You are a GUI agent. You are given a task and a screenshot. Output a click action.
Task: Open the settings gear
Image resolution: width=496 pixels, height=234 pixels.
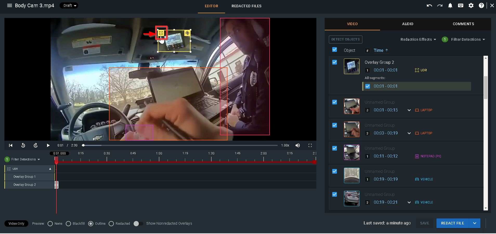[471, 5]
